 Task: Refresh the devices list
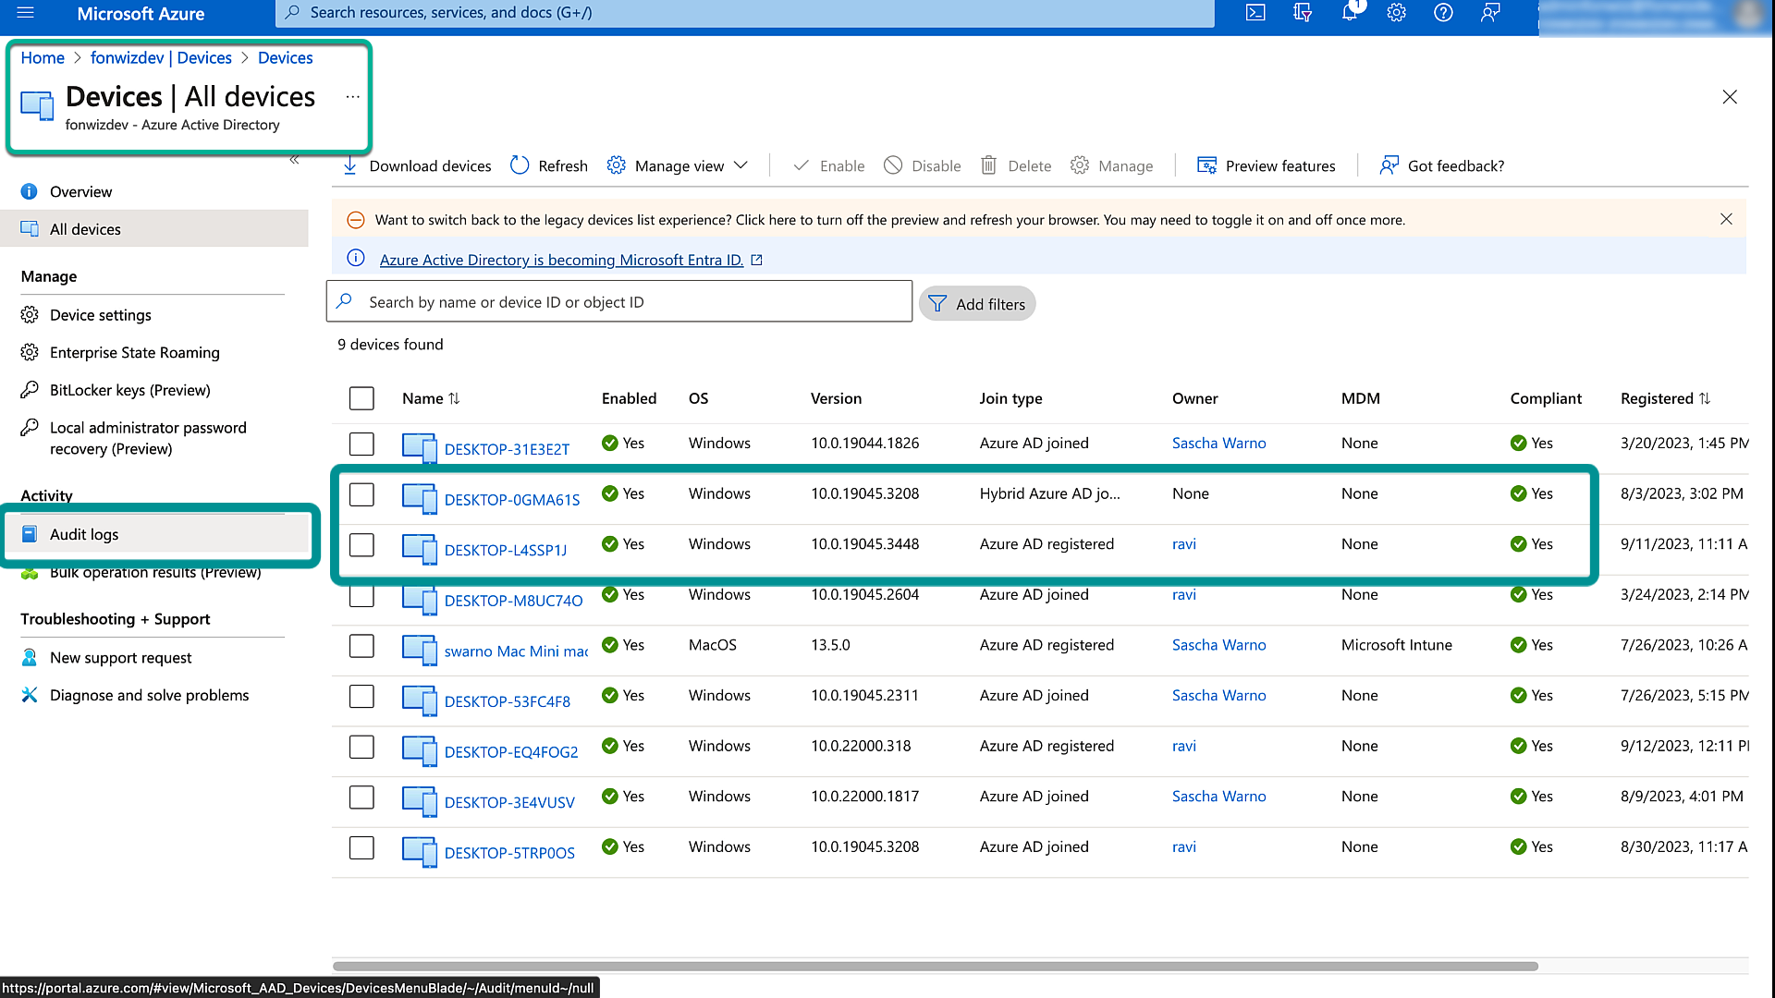[x=549, y=166]
